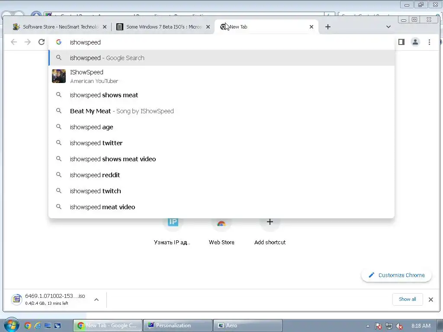Viewport: 443px width, 332px height.
Task: Click the Customize Chrome button
Action: tap(396, 275)
